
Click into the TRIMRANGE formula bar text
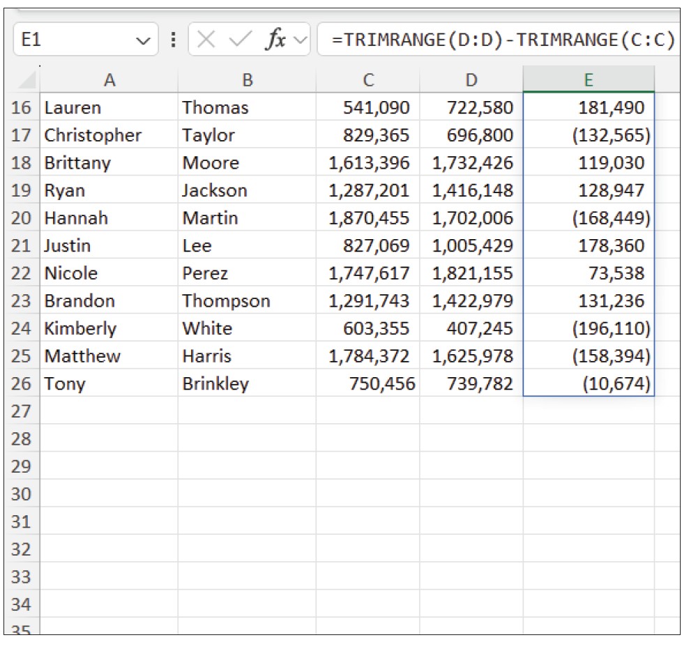pos(502,40)
